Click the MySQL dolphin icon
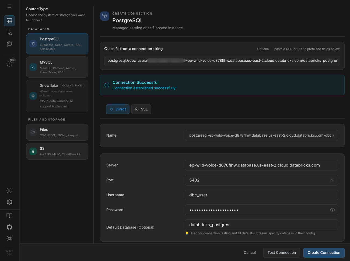Viewport: 350px width, 261px height. [33, 67]
